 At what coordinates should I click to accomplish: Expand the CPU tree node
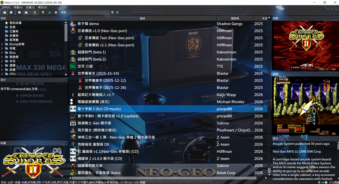(x=2, y=74)
